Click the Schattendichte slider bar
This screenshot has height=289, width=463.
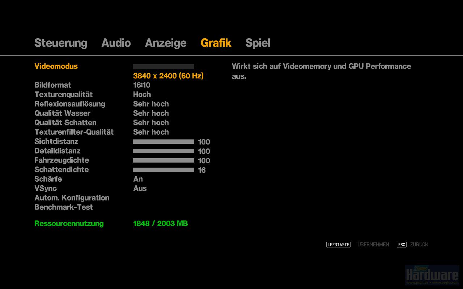tap(163, 170)
